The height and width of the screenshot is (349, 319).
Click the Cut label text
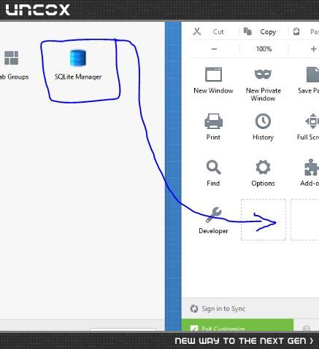[218, 32]
